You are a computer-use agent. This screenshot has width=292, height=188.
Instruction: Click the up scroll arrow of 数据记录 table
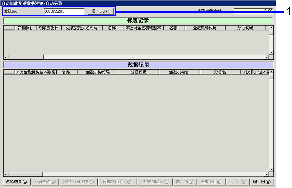click(x=271, y=72)
